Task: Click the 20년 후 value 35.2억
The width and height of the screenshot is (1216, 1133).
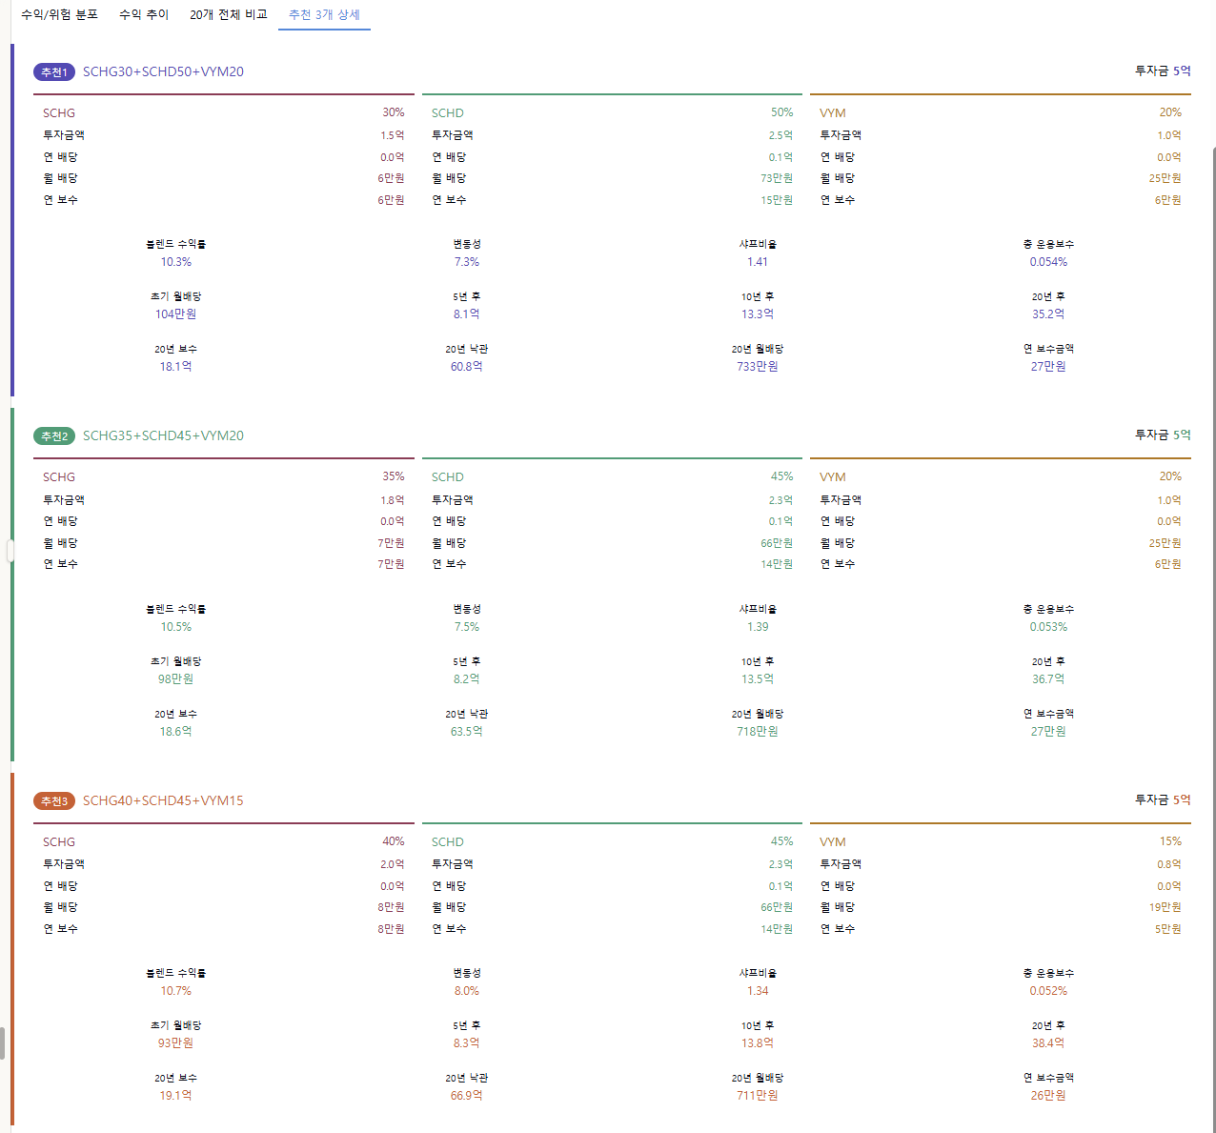Action: click(x=1048, y=314)
